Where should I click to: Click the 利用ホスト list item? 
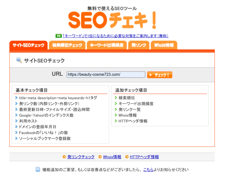pyautogui.click(x=28, y=121)
